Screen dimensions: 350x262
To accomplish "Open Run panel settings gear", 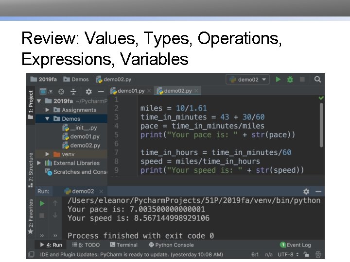I will tap(306, 191).
